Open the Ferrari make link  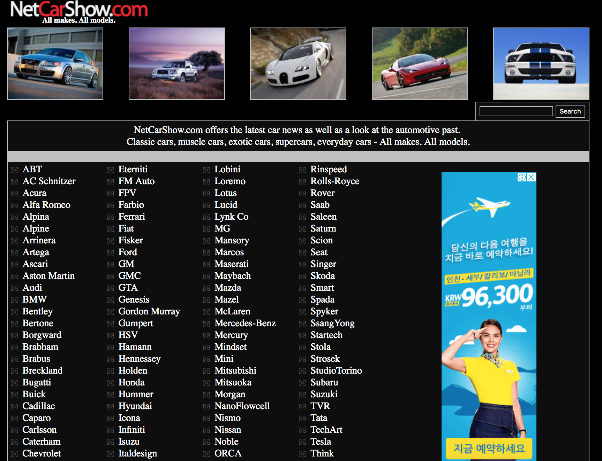131,217
